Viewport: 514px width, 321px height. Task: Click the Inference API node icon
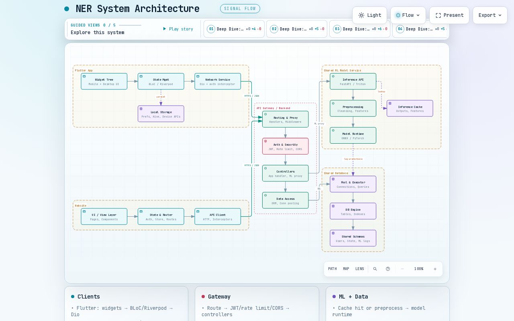coord(333,76)
